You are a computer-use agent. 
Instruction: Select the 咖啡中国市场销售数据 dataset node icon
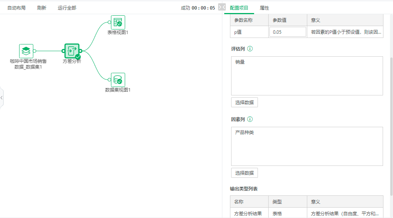(x=26, y=51)
